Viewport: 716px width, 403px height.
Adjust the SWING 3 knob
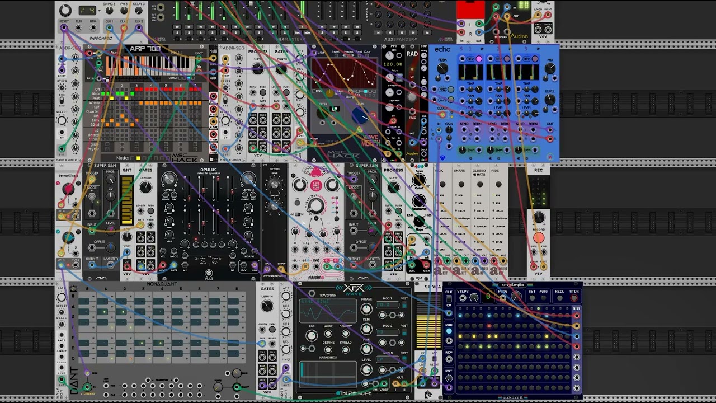coord(109,12)
